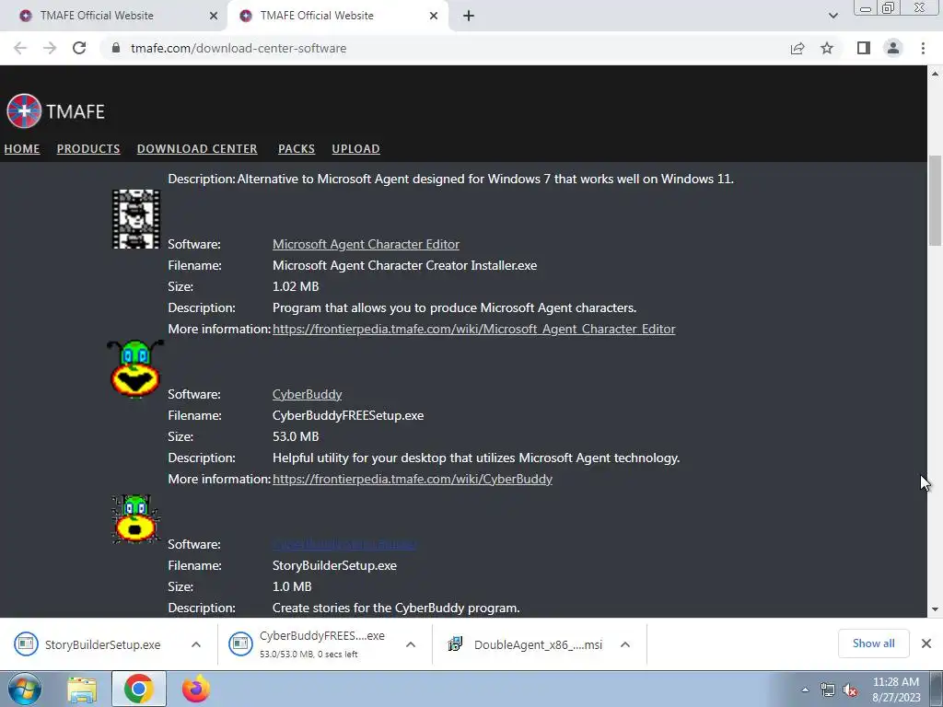Click scrollbar up arrow
943x707 pixels.
935,74
